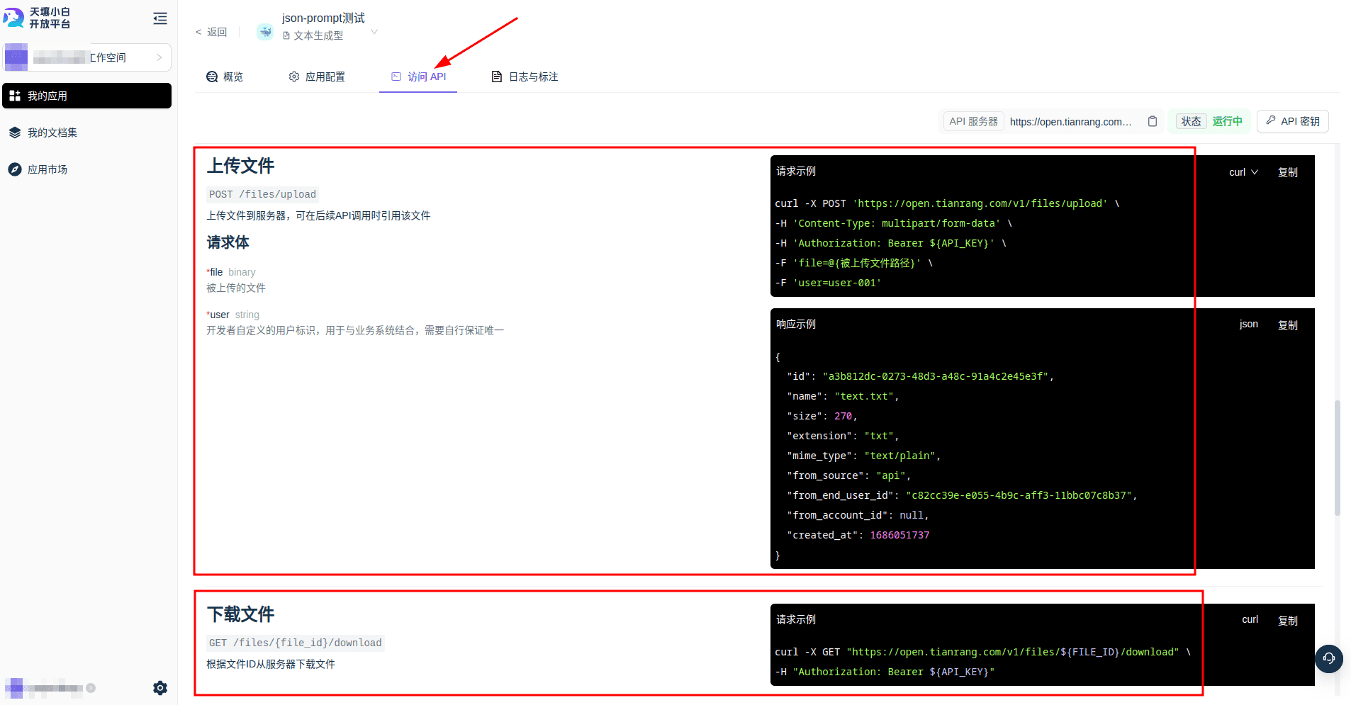This screenshot has height=705, width=1351.
Task: Click the json-prompt测试 app avatar
Action: tap(265, 31)
